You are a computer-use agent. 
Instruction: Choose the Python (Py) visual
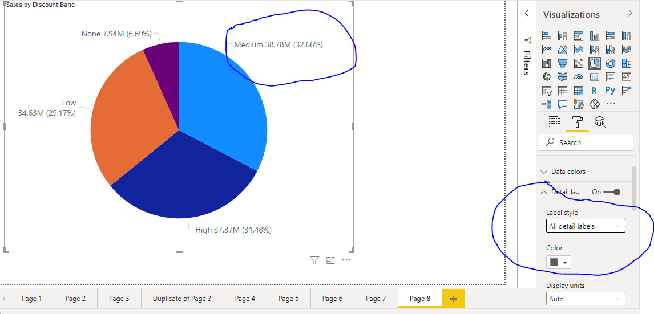pos(610,91)
